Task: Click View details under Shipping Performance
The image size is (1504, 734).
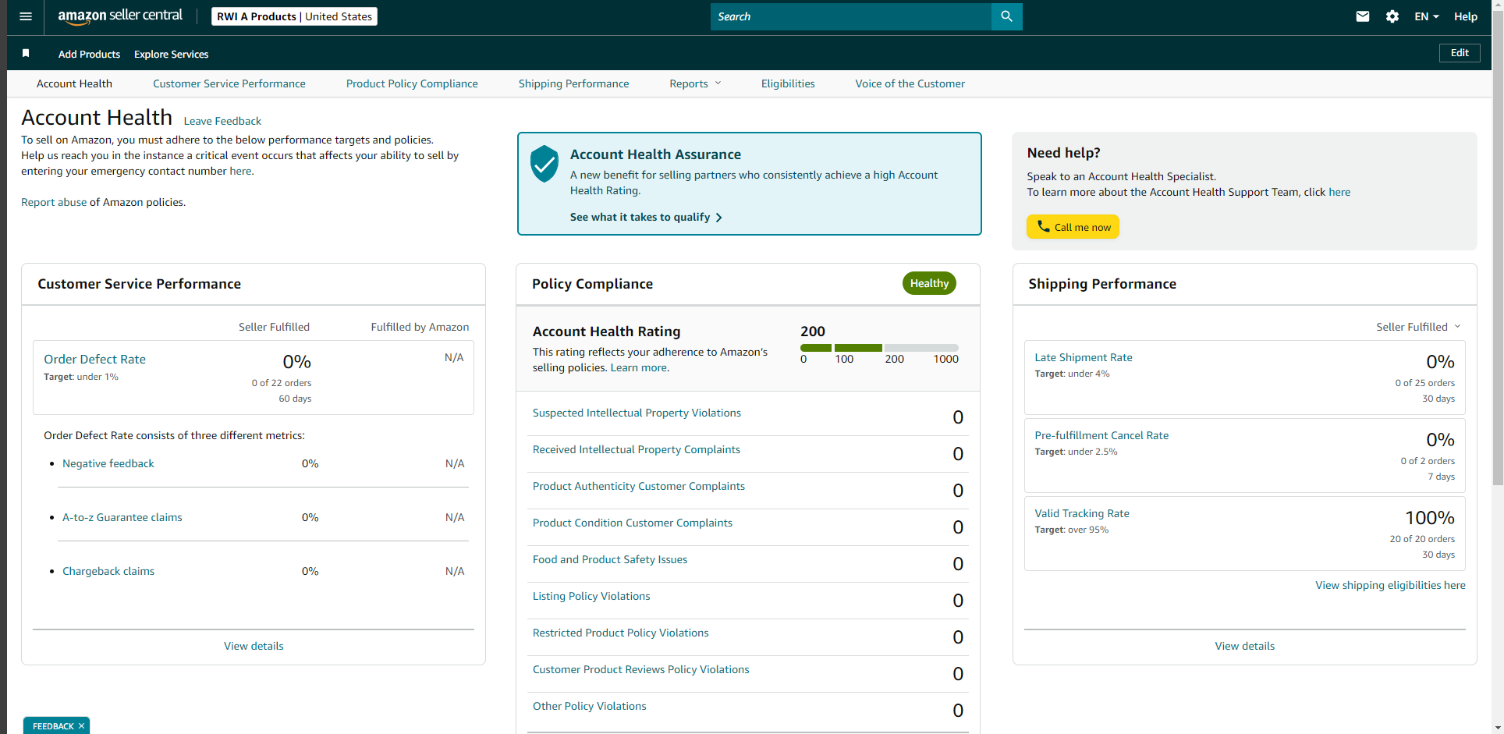Action: point(1245,646)
